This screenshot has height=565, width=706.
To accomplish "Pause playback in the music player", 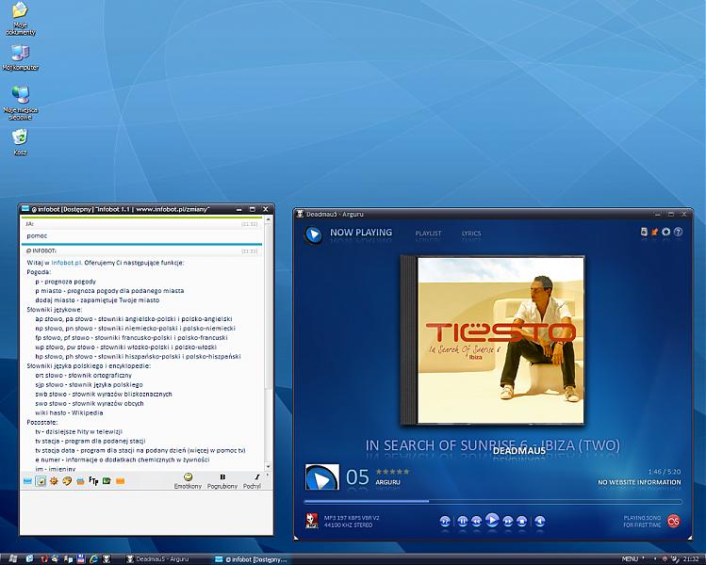I will [x=463, y=521].
